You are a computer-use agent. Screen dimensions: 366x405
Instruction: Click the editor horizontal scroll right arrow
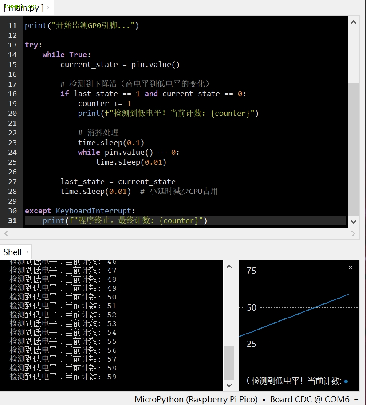pyautogui.click(x=354, y=233)
